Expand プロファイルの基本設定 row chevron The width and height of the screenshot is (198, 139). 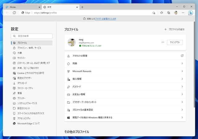coord(182,110)
